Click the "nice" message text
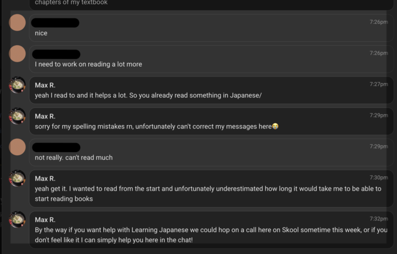This screenshot has height=254, width=397. (x=41, y=33)
